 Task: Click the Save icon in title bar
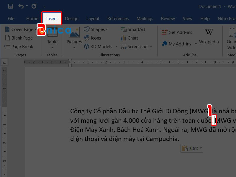[x=11, y=6]
